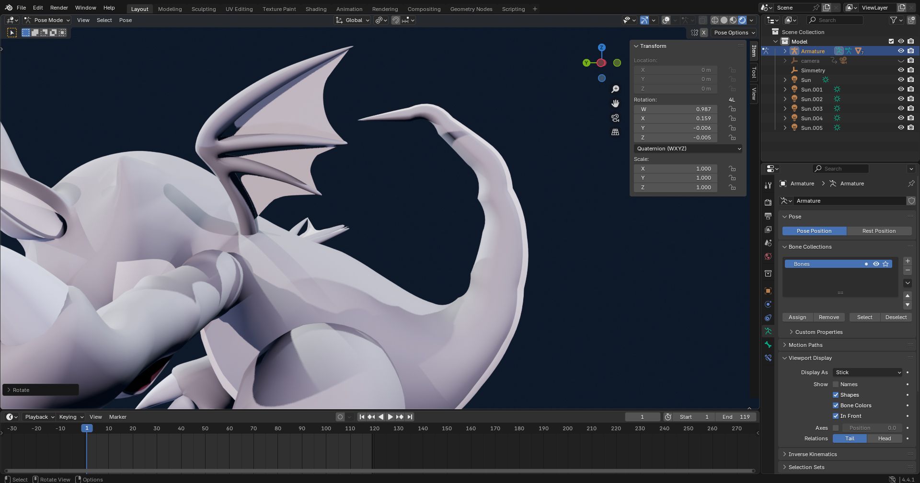This screenshot has width=920, height=483.
Task: Open the Render properties tab icon
Action: [768, 202]
